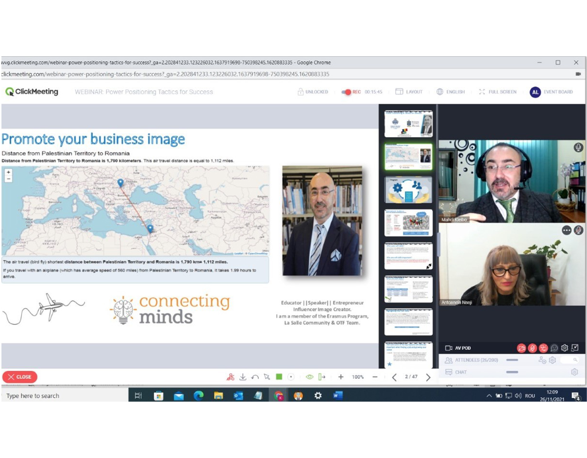Toggle the REC recording switch

[x=346, y=92]
